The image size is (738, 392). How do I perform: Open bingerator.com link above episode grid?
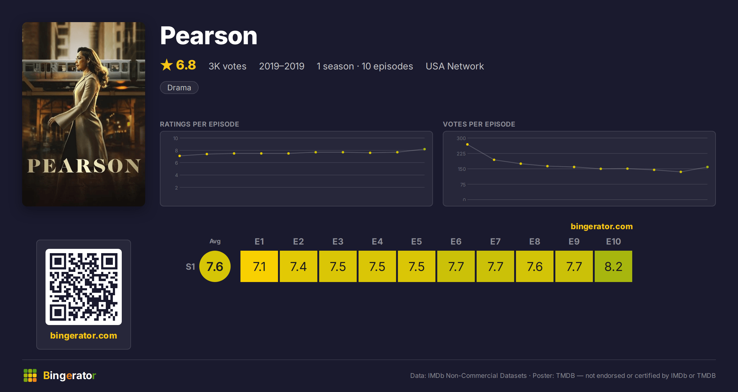pyautogui.click(x=601, y=226)
